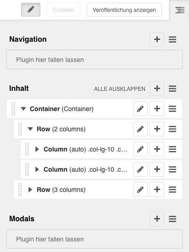The image size is (189, 252).
Task: Click the Modals drop area 'Plugin hier fallen lassen'
Action: tap(94, 239)
